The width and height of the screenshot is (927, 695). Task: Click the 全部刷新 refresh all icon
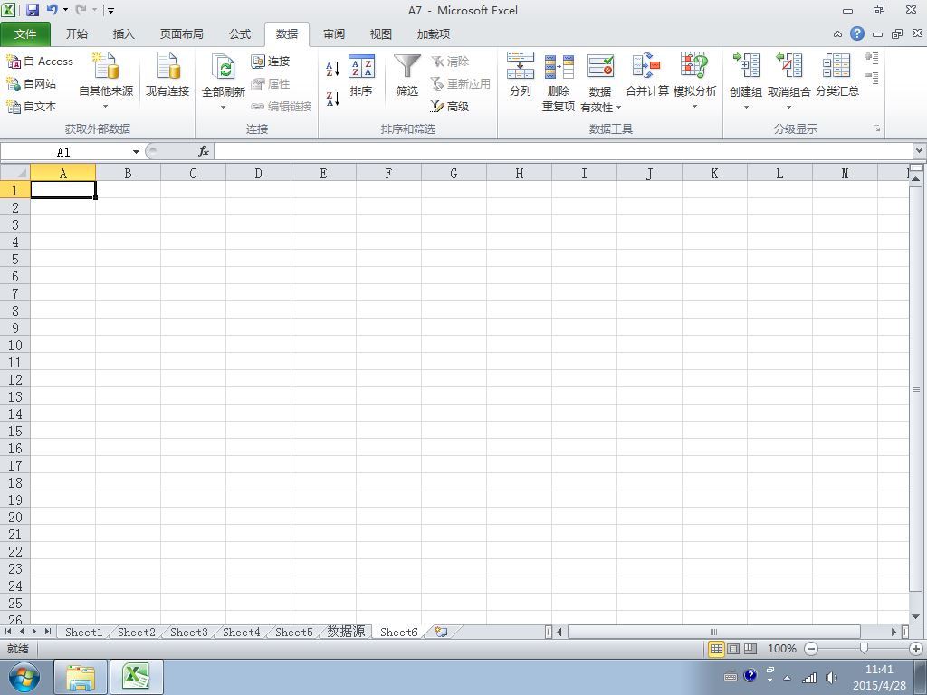[x=223, y=67]
